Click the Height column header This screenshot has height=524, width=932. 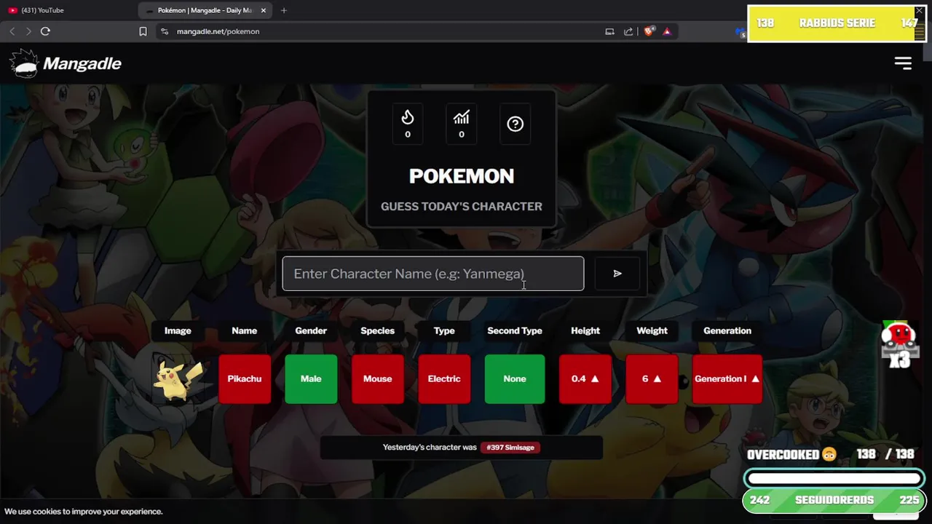585,330
